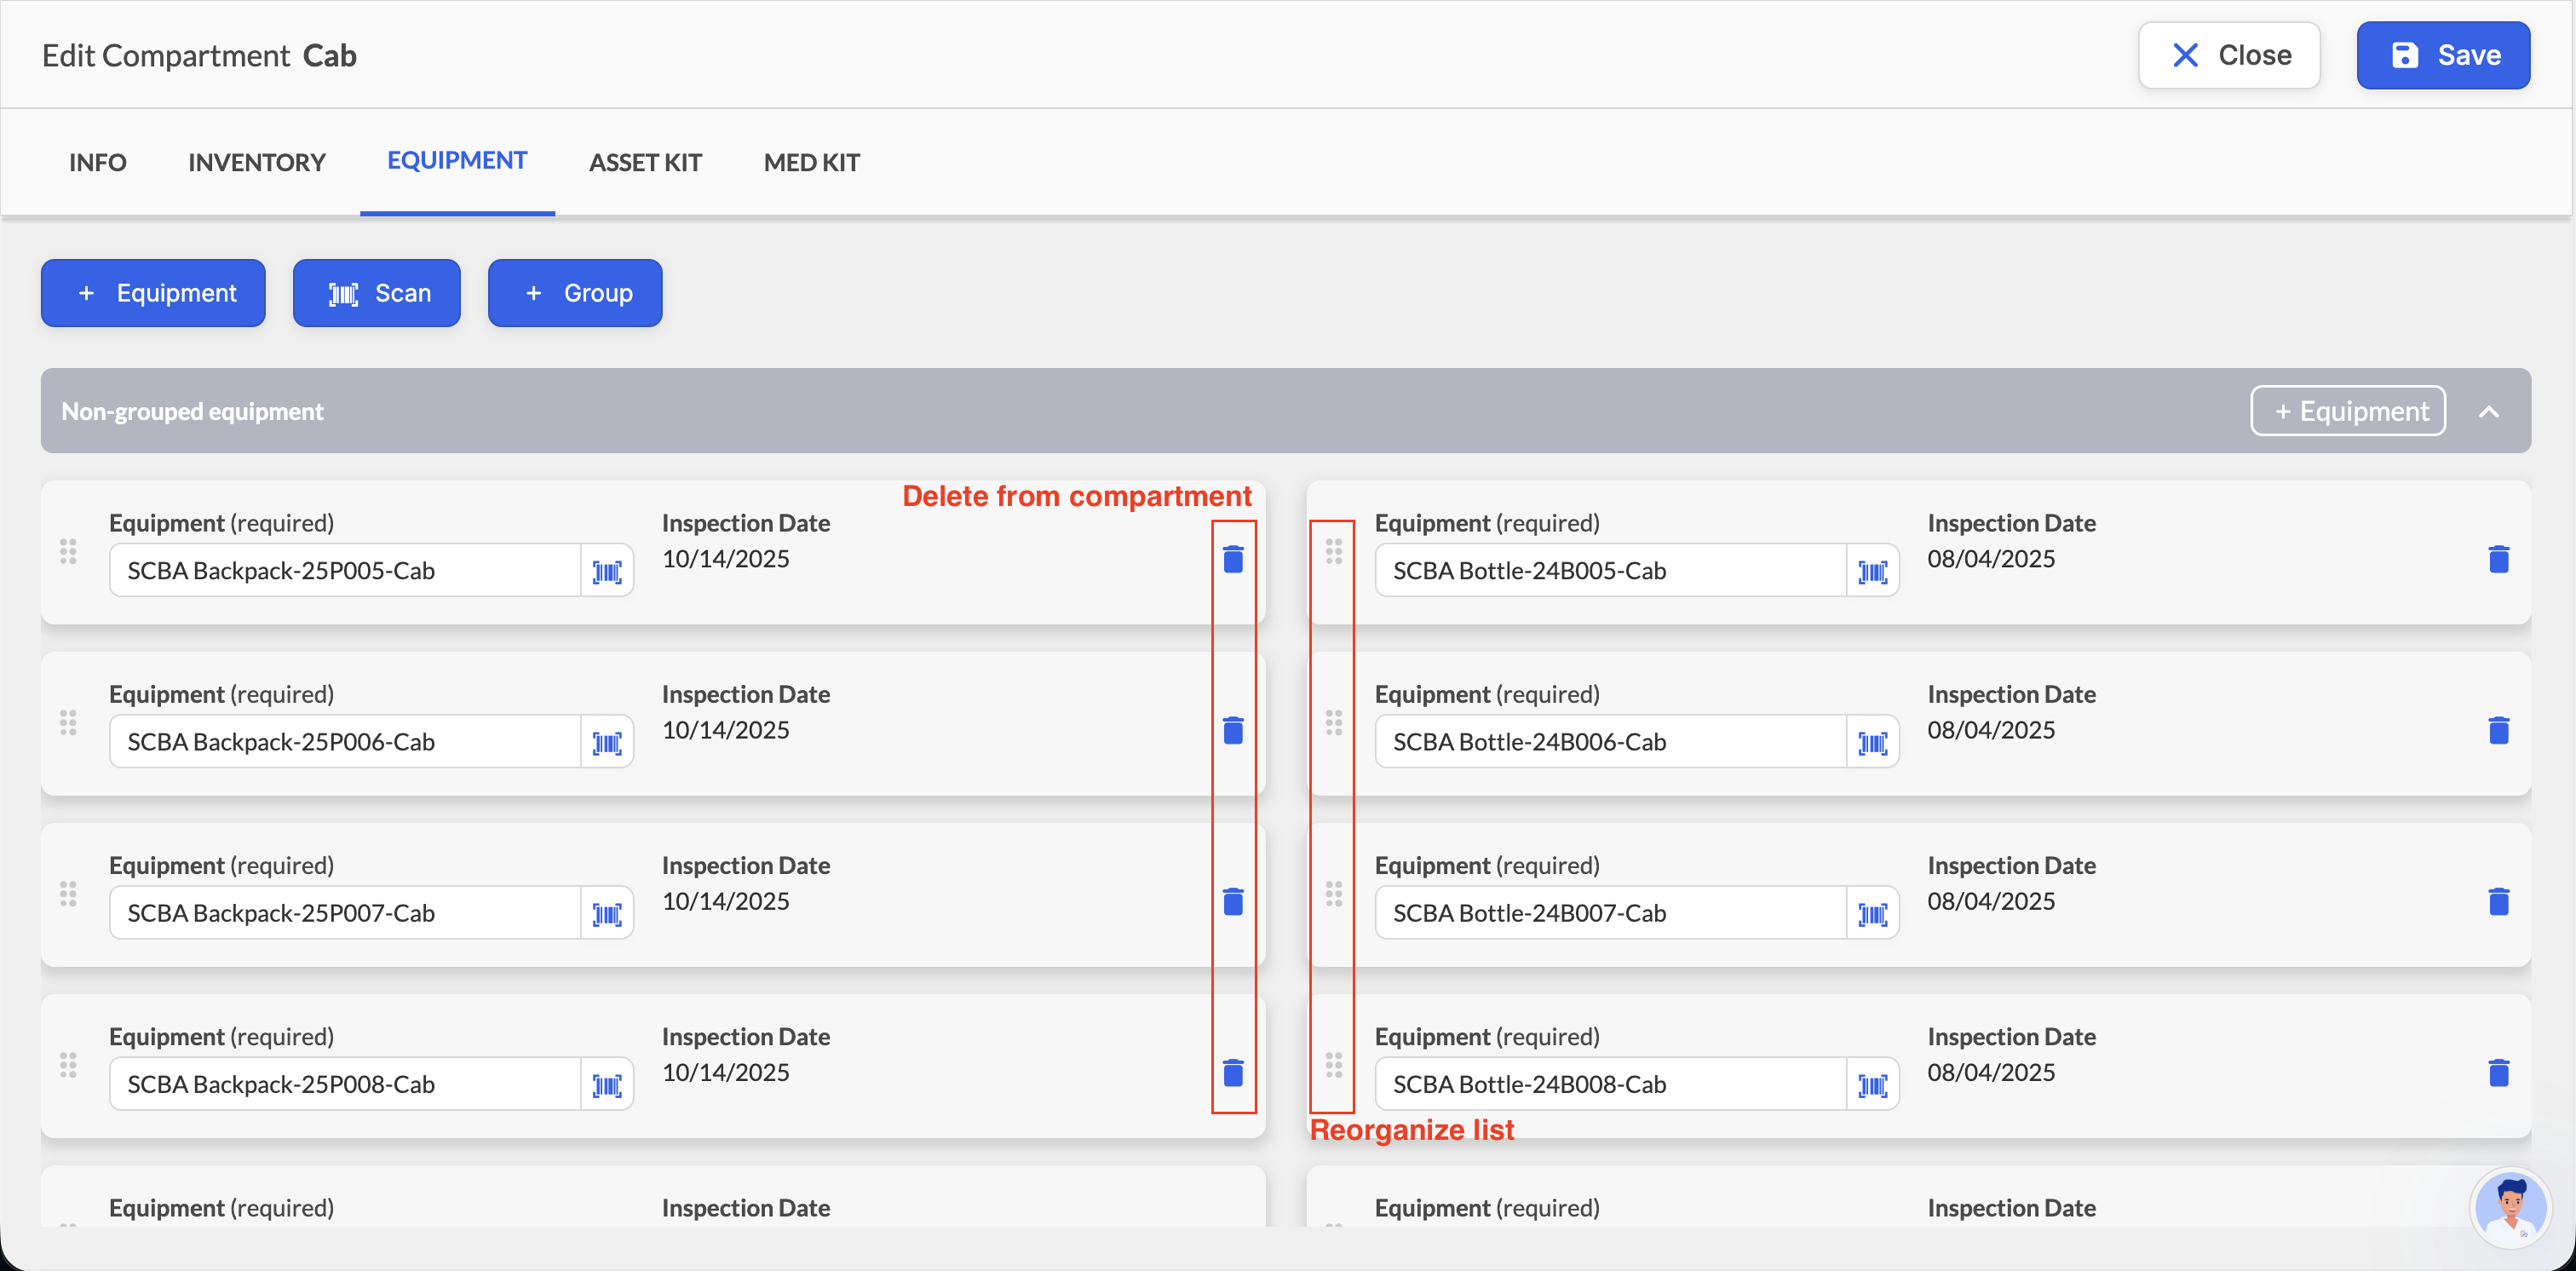Click the SCBA Backpack-25P008-Cab input field
Screen dimensions: 2576x1271
(x=345, y=1084)
